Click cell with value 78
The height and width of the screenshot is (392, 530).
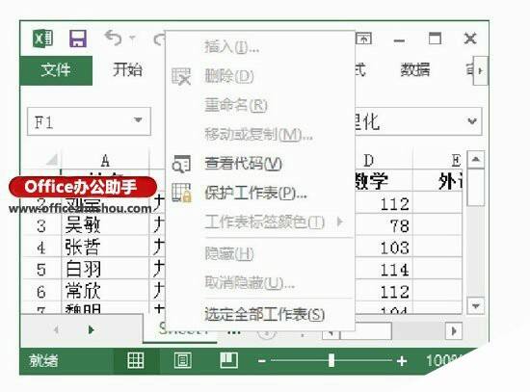click(384, 225)
